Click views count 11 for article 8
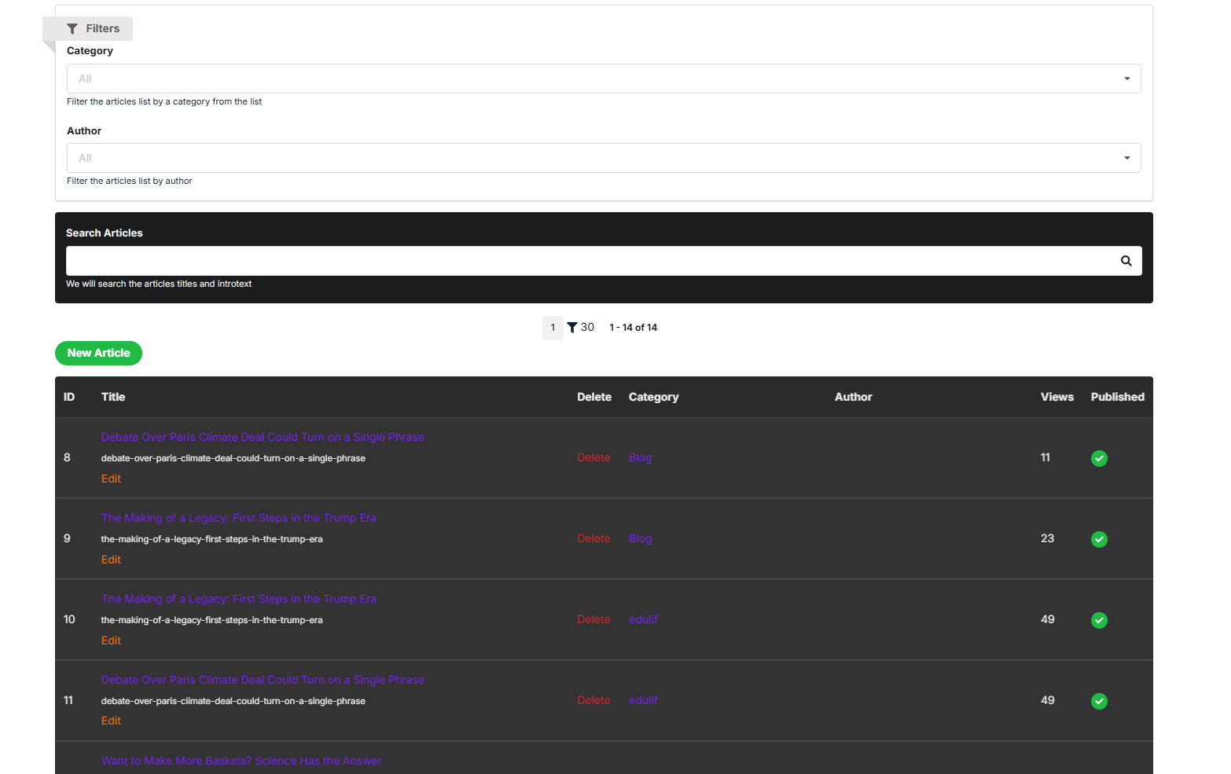Viewport: 1231px width, 774px height. pos(1045,457)
